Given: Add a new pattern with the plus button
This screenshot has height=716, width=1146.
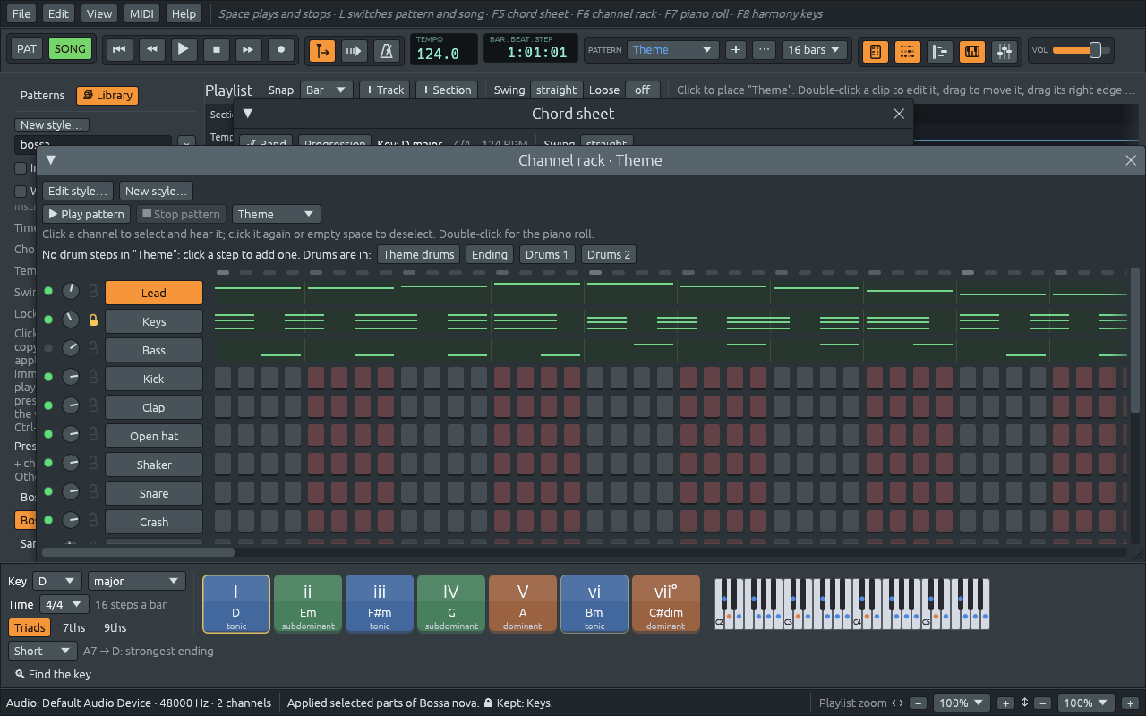Looking at the screenshot, I should [735, 50].
